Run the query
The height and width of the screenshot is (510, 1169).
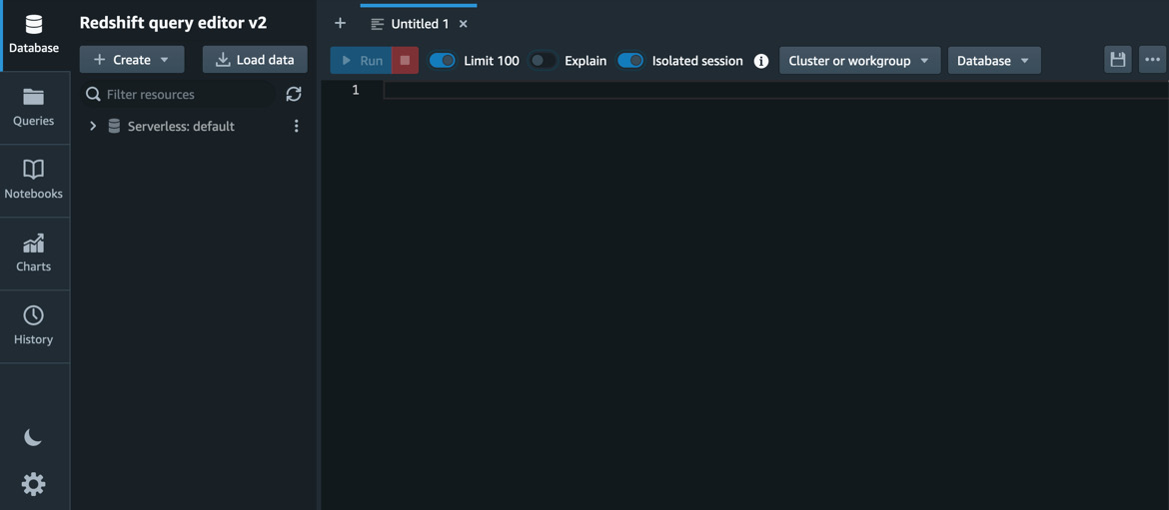point(362,60)
